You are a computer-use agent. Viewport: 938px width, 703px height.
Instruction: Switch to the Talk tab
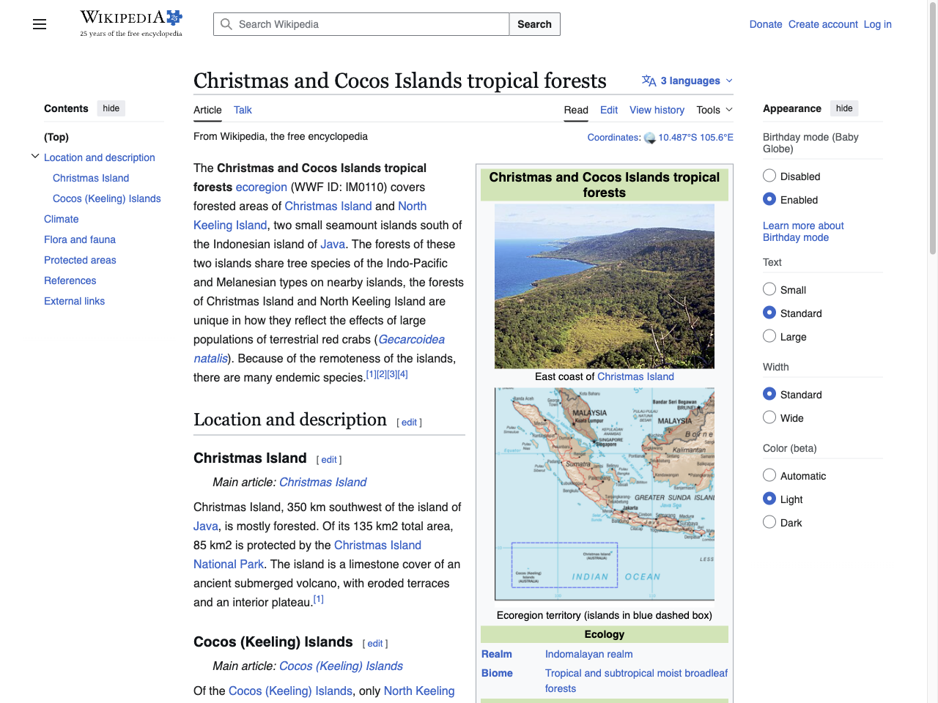pyautogui.click(x=243, y=110)
